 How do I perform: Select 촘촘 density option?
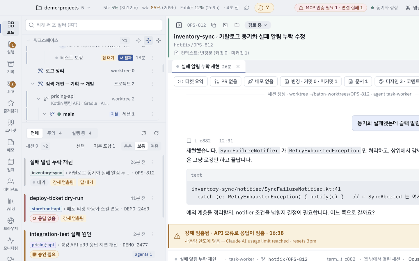coord(128,146)
